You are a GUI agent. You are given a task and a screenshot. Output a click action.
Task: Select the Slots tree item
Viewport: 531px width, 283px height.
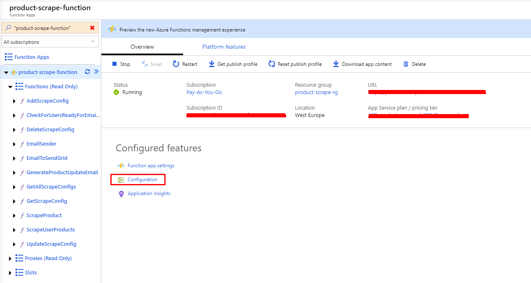[x=31, y=273]
